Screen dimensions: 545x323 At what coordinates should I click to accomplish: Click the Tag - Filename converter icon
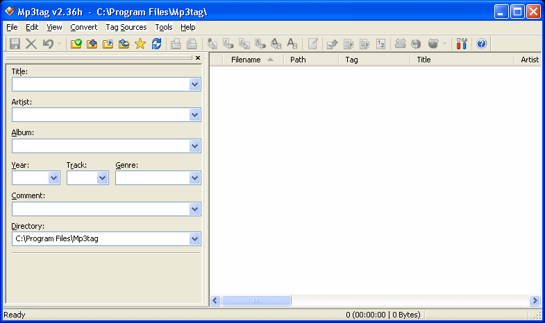pyautogui.click(x=212, y=44)
